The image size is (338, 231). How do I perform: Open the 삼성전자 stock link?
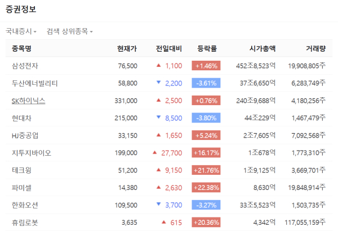click(x=26, y=66)
